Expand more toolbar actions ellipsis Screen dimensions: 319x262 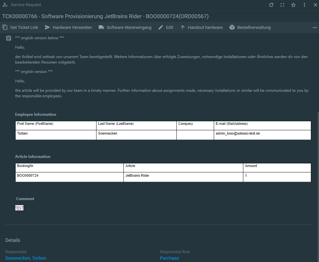click(315, 28)
